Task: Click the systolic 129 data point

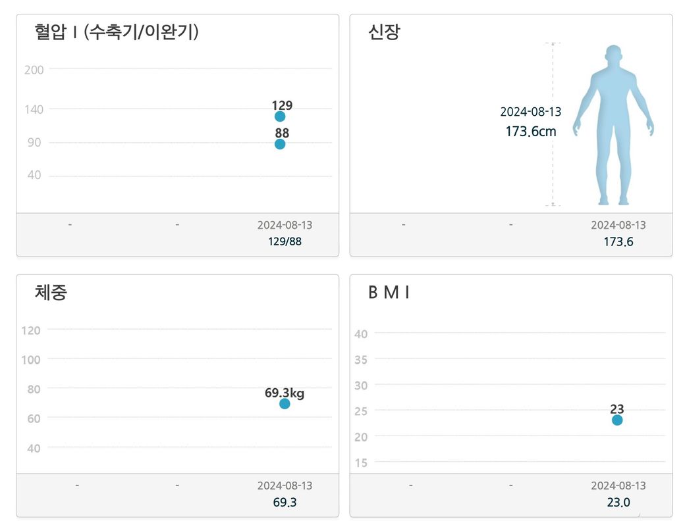Action: [x=280, y=116]
